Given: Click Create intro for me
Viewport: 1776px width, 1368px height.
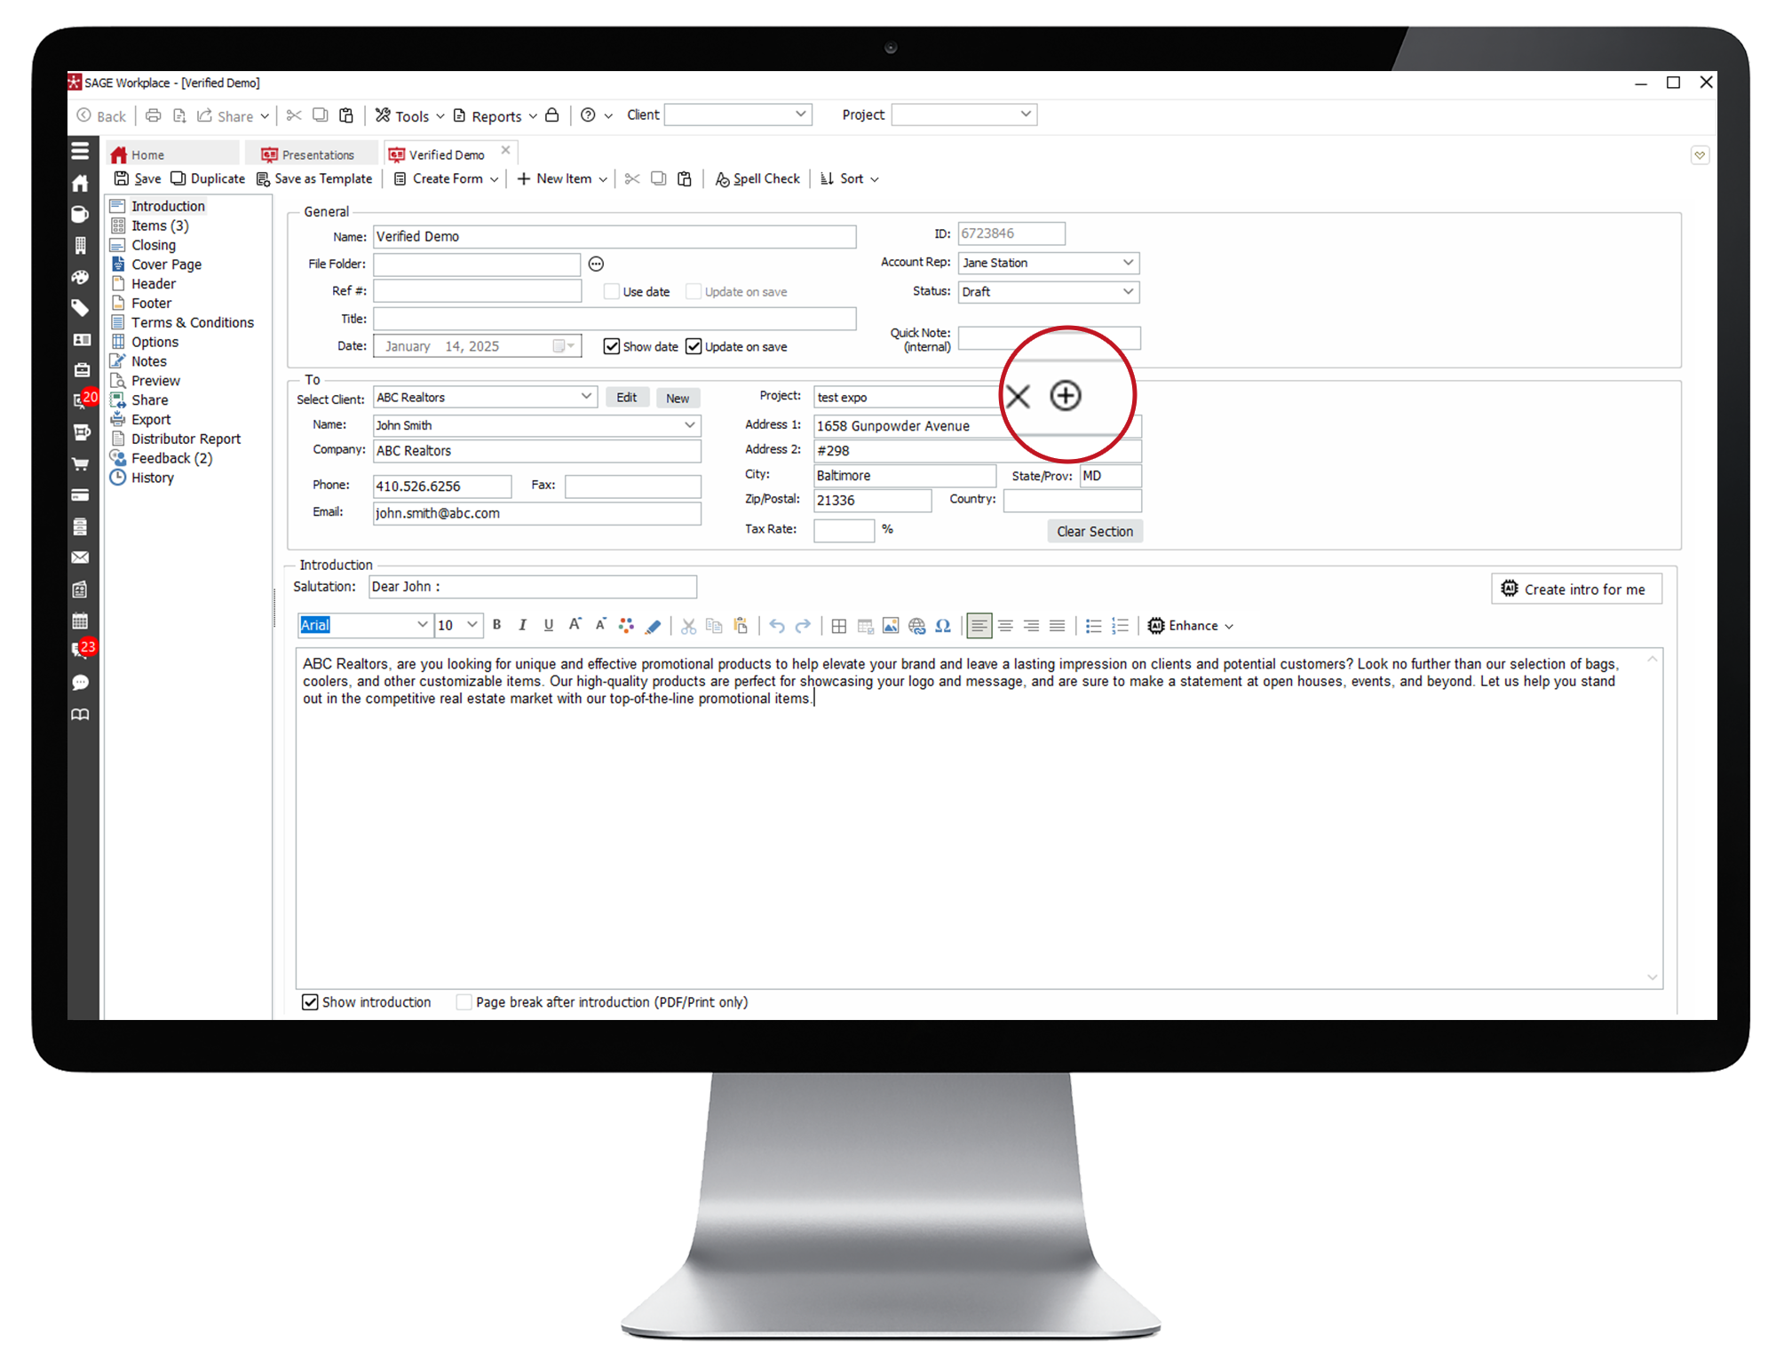Looking at the screenshot, I should (x=1575, y=589).
